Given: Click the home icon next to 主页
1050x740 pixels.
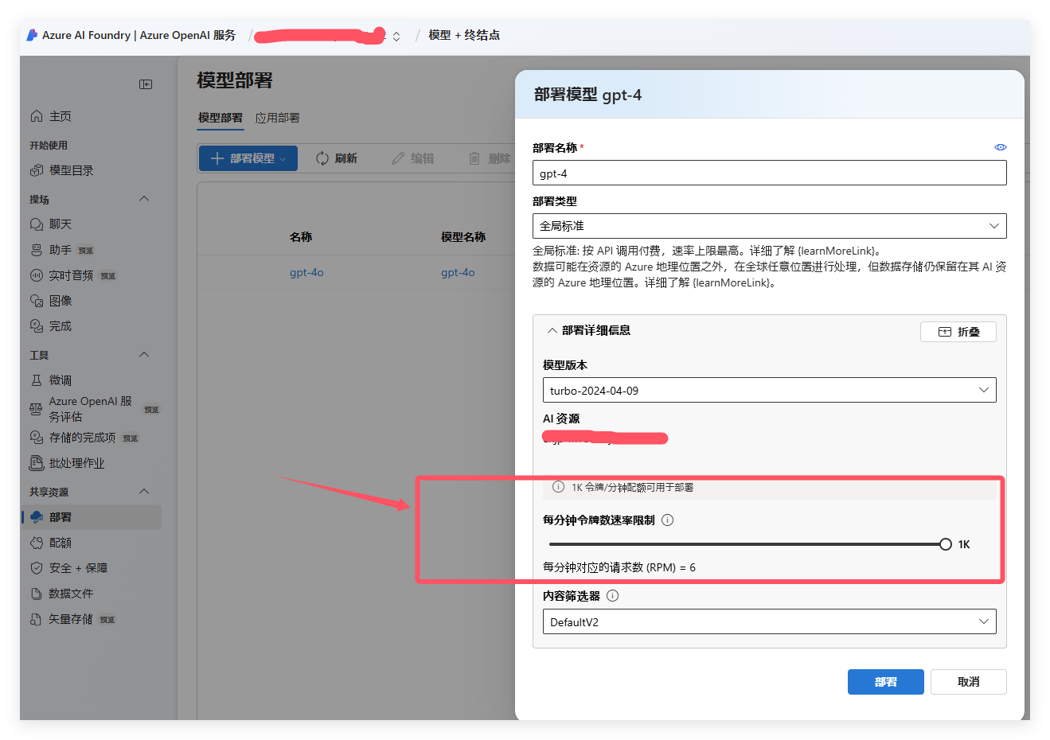Looking at the screenshot, I should [x=37, y=116].
